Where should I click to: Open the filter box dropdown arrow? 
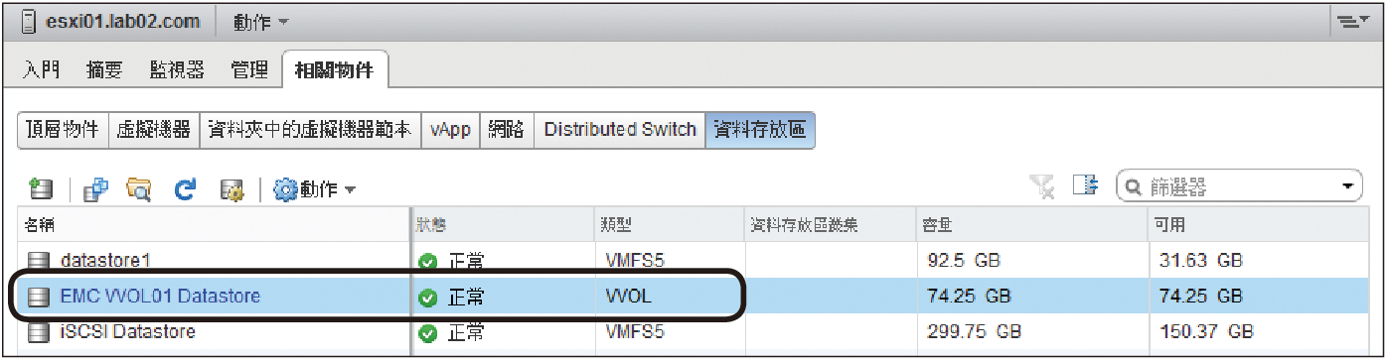point(1348,186)
